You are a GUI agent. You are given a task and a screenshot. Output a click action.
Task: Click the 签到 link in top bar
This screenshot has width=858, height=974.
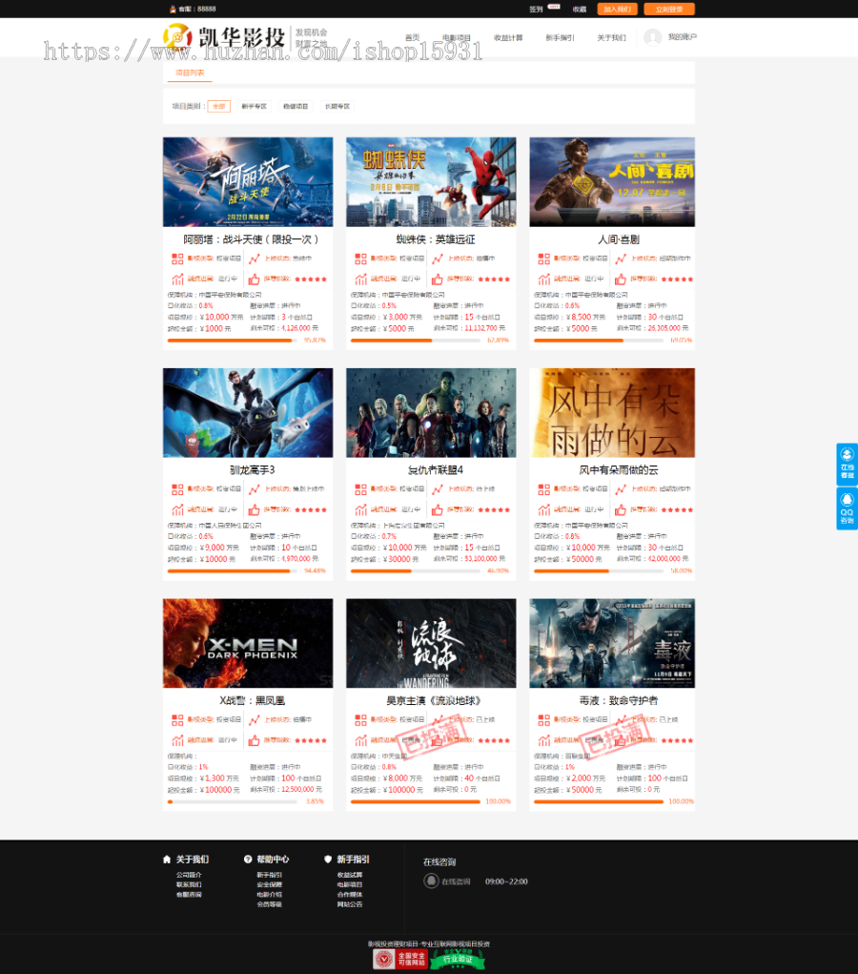pyautogui.click(x=536, y=10)
